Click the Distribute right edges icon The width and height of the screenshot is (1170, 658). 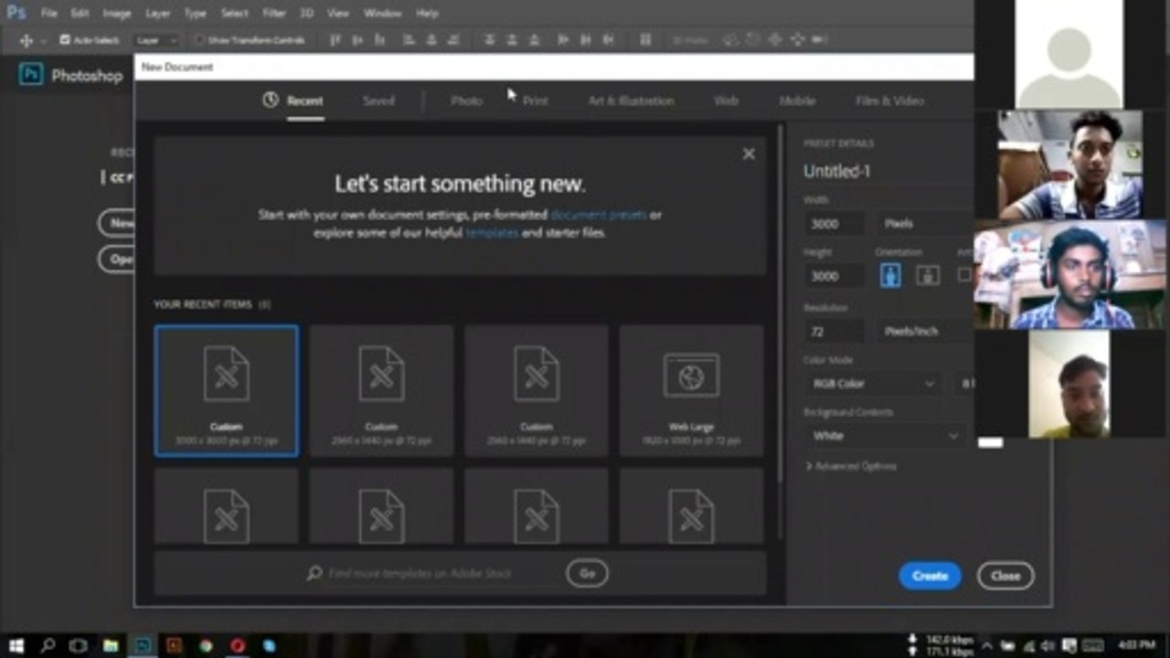tap(608, 40)
